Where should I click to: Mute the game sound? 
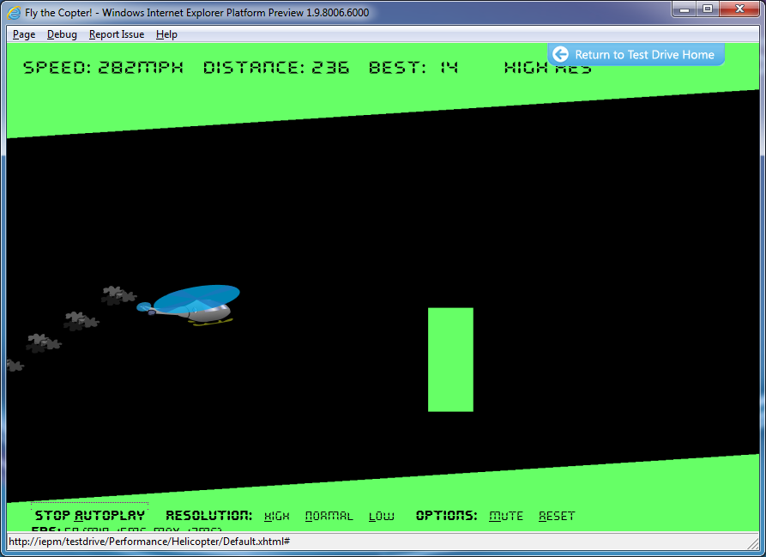pos(506,515)
